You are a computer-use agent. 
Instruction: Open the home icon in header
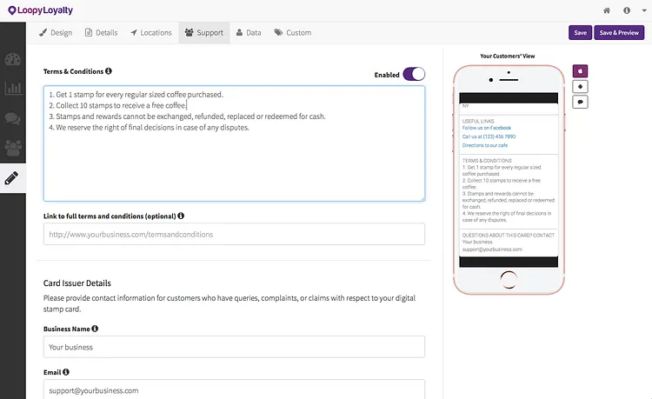607,10
